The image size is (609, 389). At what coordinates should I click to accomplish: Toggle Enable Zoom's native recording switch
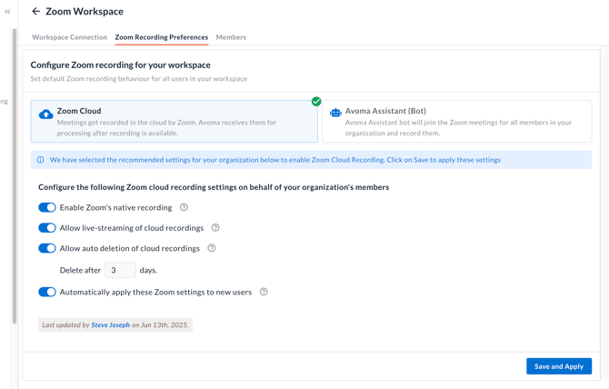click(47, 207)
